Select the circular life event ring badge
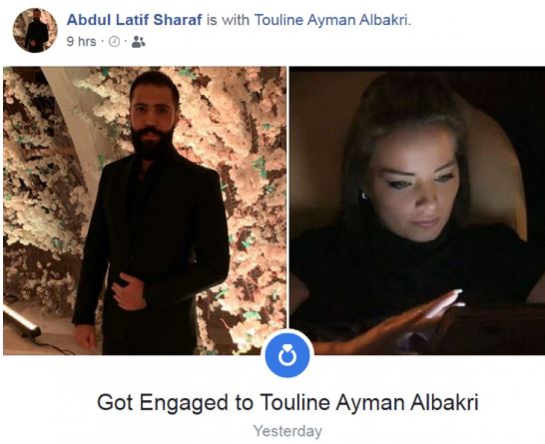545x444 pixels. click(x=287, y=355)
